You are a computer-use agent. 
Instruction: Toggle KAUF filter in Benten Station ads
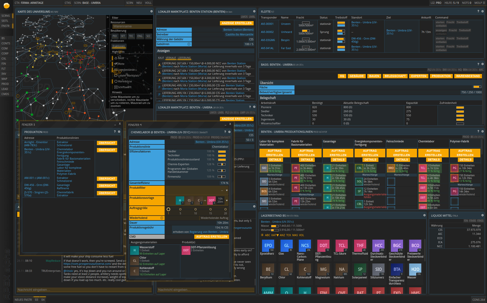coord(161,58)
